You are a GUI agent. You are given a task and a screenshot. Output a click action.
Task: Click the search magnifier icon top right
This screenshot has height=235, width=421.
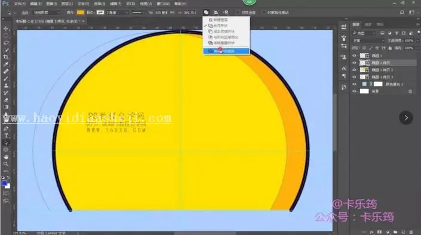tap(402, 12)
